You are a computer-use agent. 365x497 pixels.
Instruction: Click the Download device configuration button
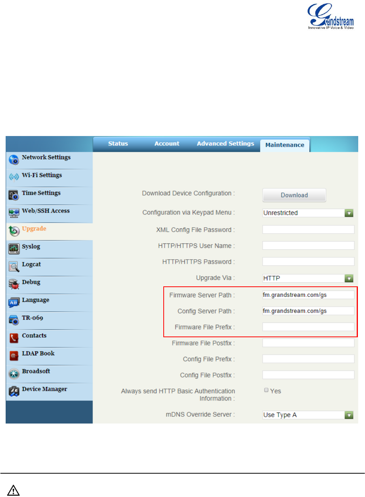point(294,195)
